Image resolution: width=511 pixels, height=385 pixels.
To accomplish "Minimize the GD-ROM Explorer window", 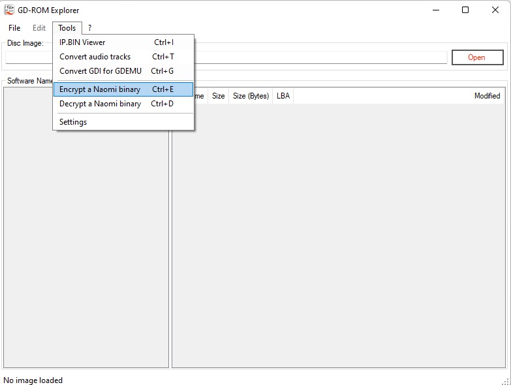I will (x=436, y=10).
